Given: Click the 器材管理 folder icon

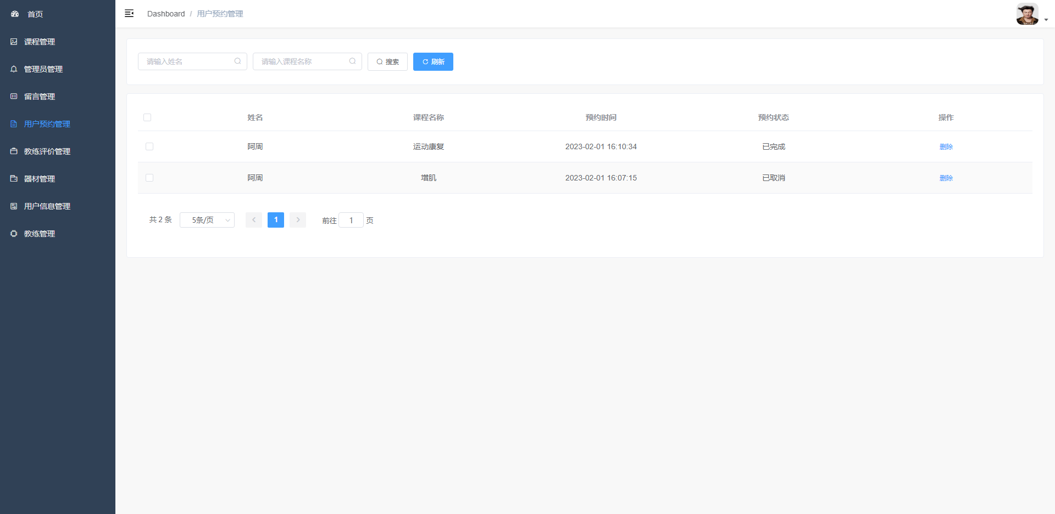Looking at the screenshot, I should coord(14,179).
